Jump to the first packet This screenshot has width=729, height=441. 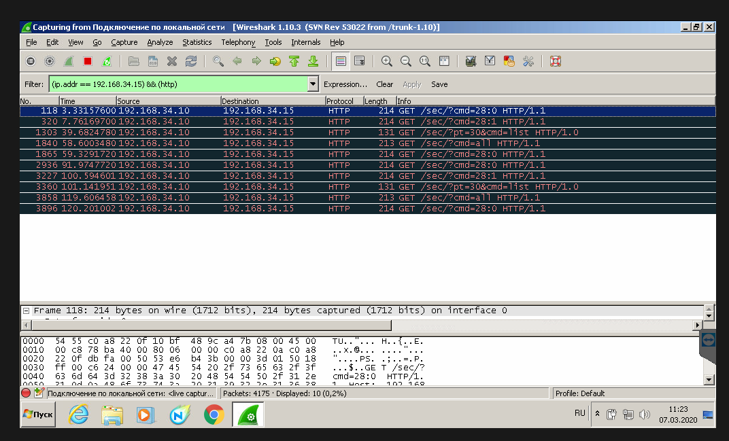294,61
